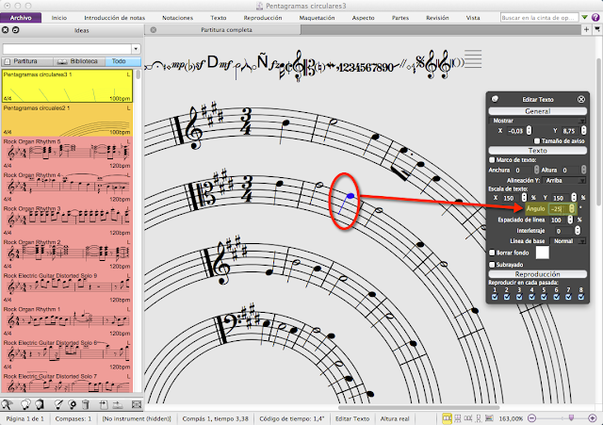
Task: Click the detailed view icon in Ideas toolbar
Action: coord(136,404)
